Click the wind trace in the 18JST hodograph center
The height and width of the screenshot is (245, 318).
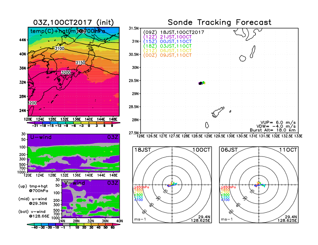pos(172,185)
